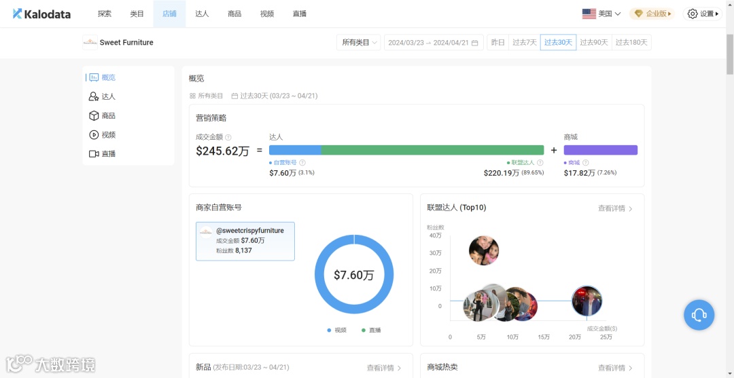Click the purple 商城 bar
This screenshot has width=734, height=378.
coord(601,150)
